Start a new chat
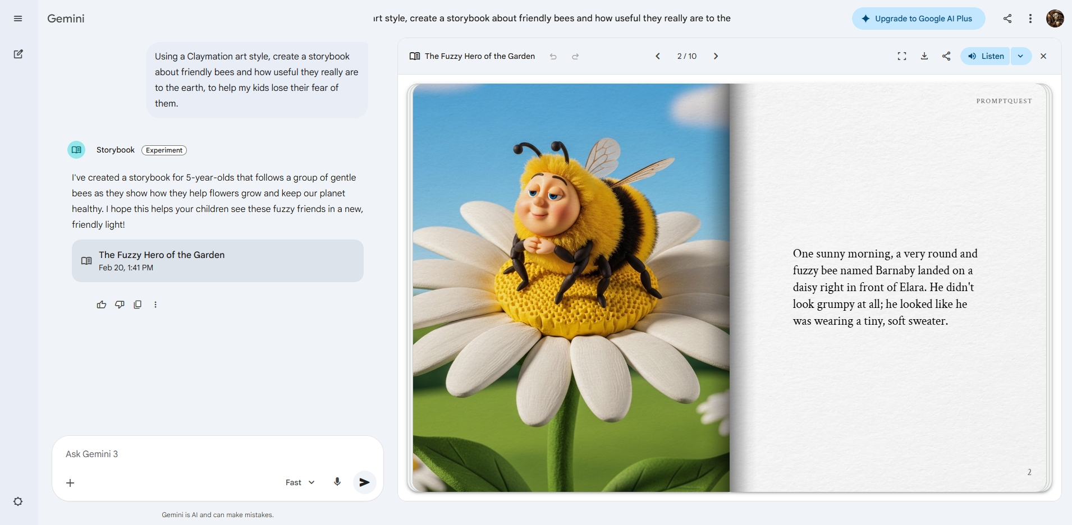Screen dimensions: 1072x525 point(18,54)
